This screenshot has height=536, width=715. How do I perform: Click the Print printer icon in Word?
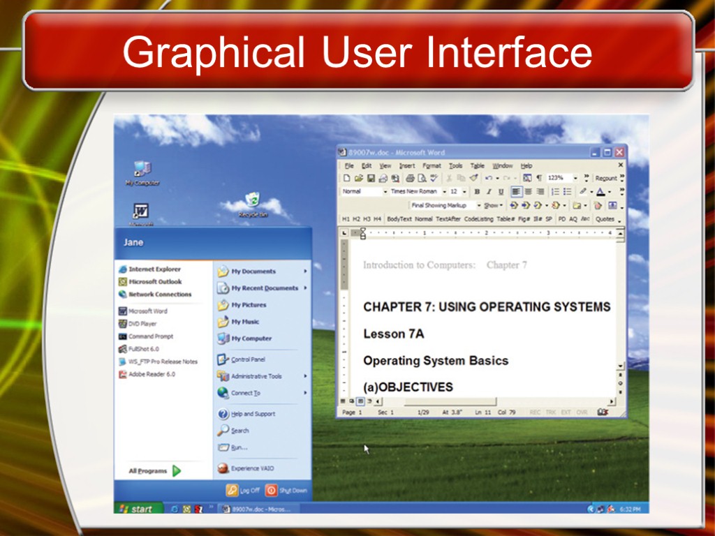[410, 178]
